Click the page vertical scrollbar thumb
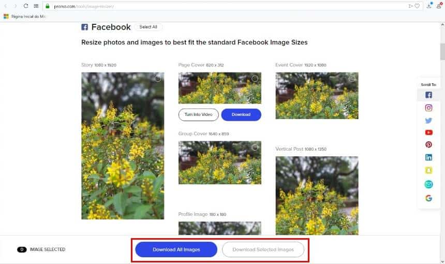The height and width of the screenshot is (264, 445). coord(442,51)
